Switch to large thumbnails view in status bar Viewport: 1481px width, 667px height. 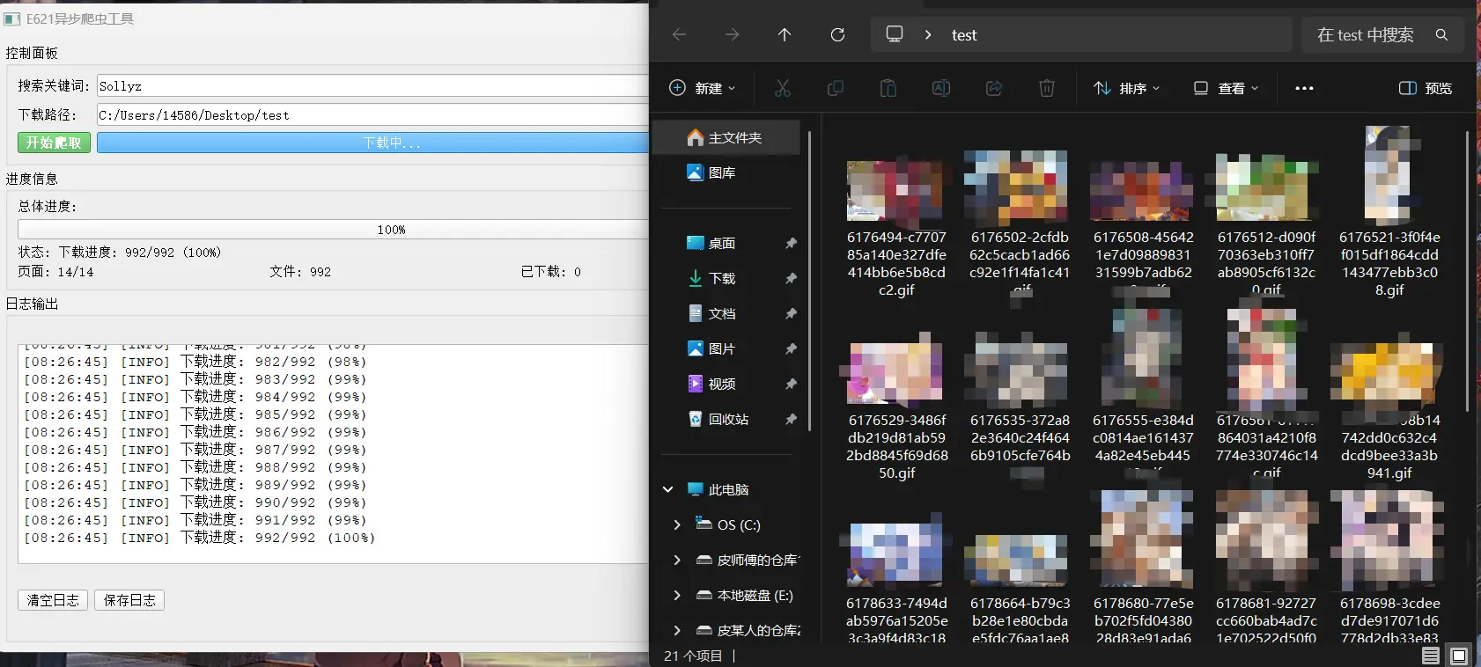coord(1459,656)
